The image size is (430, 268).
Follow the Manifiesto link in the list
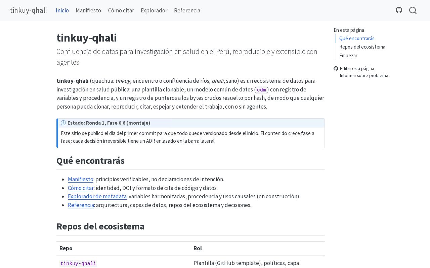[81, 179]
